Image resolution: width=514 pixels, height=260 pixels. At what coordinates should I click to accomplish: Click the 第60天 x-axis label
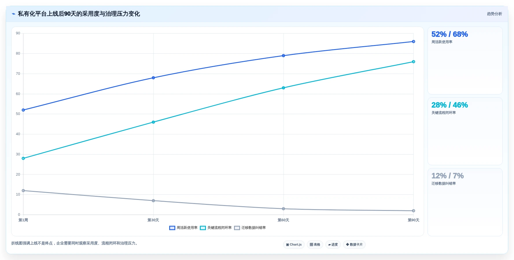click(283, 220)
